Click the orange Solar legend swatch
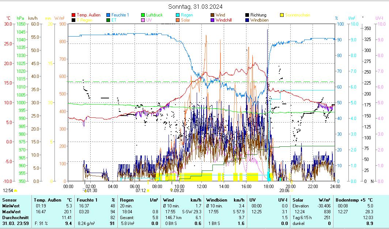This screenshot has width=389, height=229. tap(178, 20)
